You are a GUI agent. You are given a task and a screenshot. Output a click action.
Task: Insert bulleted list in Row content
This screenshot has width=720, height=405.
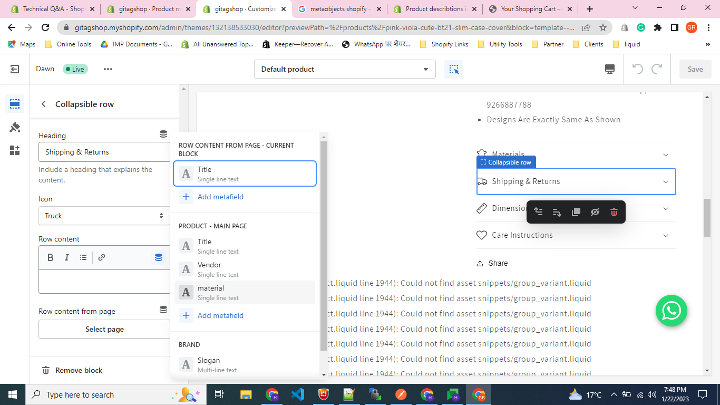click(83, 257)
